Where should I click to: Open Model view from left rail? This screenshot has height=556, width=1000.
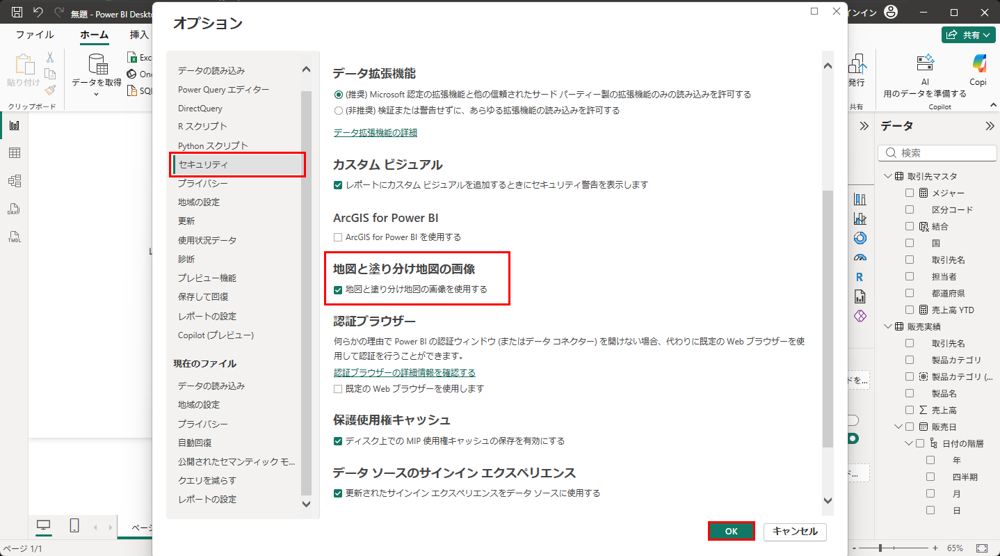(14, 181)
